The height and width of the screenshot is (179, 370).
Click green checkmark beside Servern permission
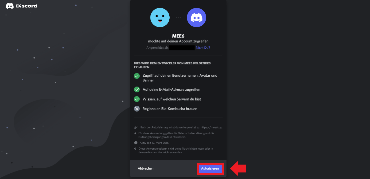[137, 99]
